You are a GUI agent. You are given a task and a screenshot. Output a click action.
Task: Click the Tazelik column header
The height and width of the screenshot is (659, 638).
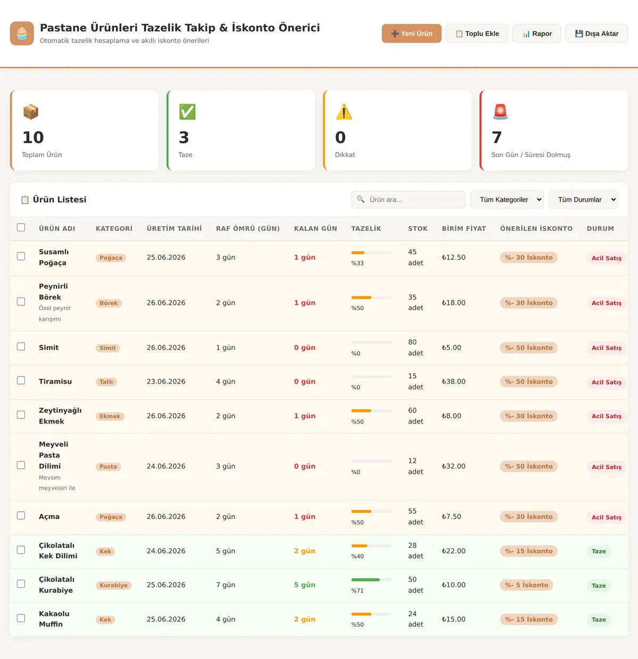pos(366,229)
